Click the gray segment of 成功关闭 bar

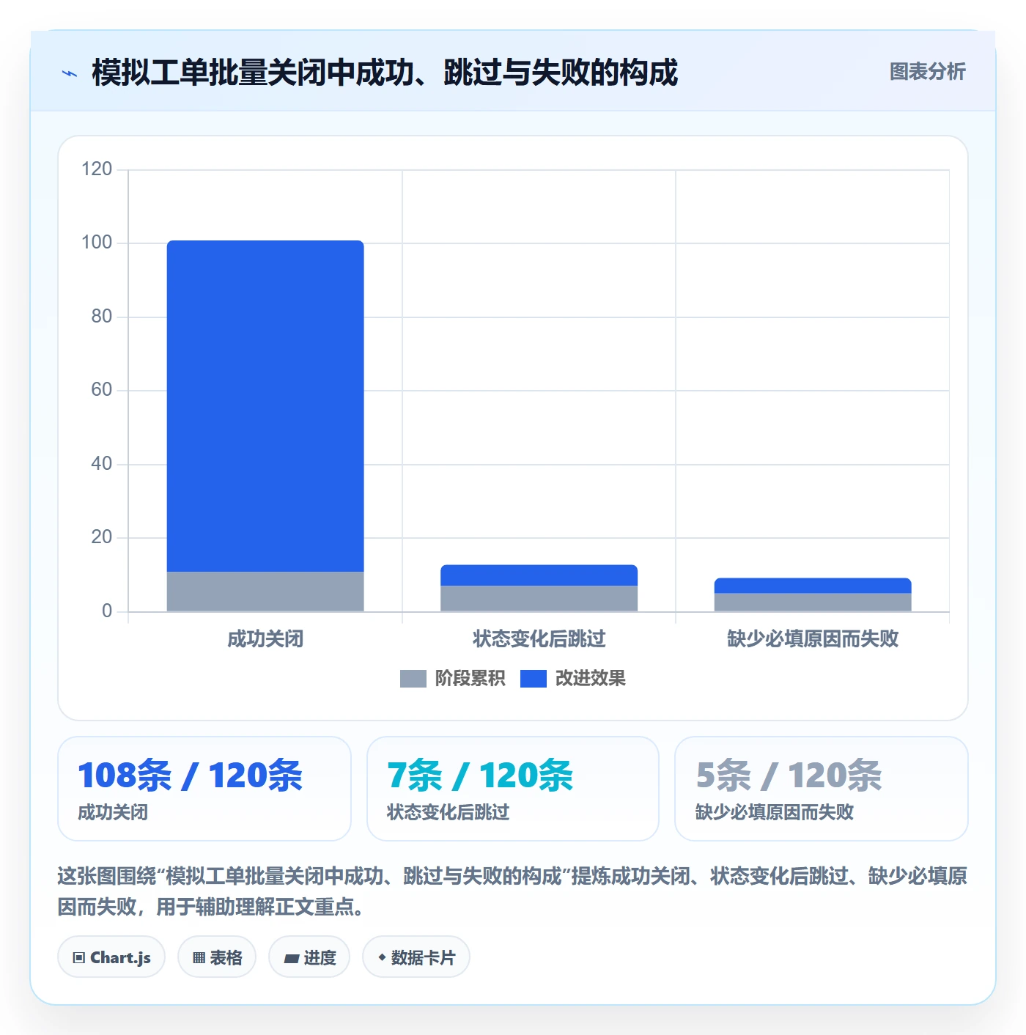tap(265, 592)
